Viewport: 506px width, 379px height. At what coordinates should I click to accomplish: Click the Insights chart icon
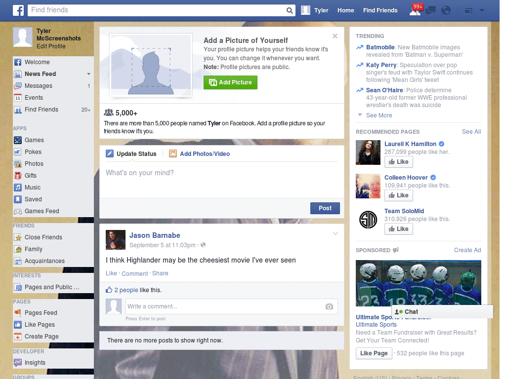tap(18, 363)
